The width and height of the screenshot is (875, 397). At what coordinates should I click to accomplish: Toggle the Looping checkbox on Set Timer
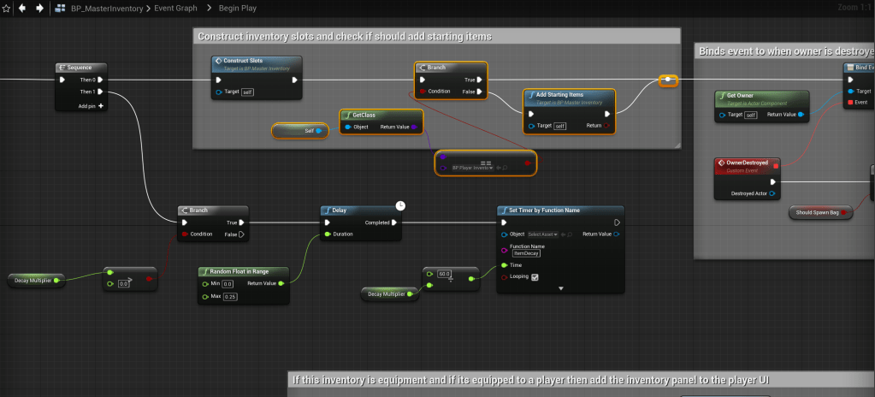click(x=535, y=277)
